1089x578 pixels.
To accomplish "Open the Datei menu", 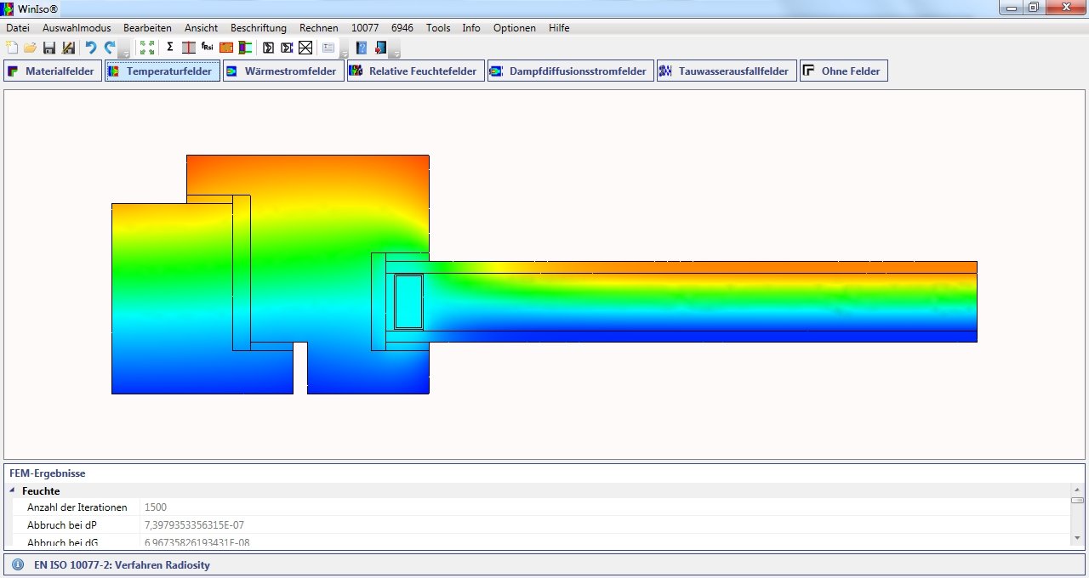I will [x=18, y=28].
